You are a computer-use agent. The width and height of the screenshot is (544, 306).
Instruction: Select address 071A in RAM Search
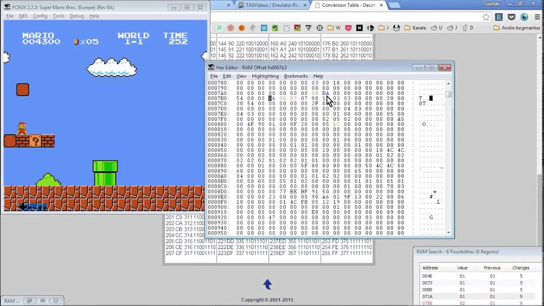427,296
